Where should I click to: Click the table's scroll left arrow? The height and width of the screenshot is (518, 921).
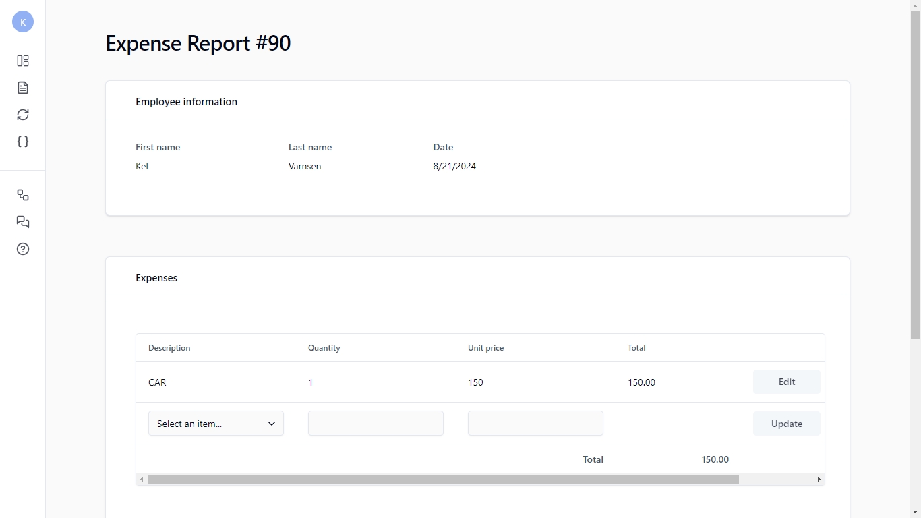[142, 480]
